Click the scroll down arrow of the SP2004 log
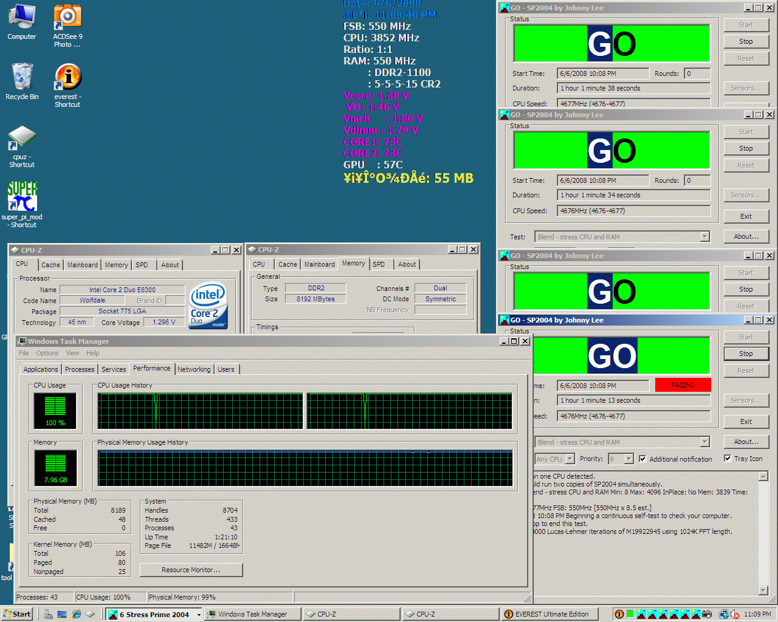Image resolution: width=778 pixels, height=622 pixels. point(763,590)
